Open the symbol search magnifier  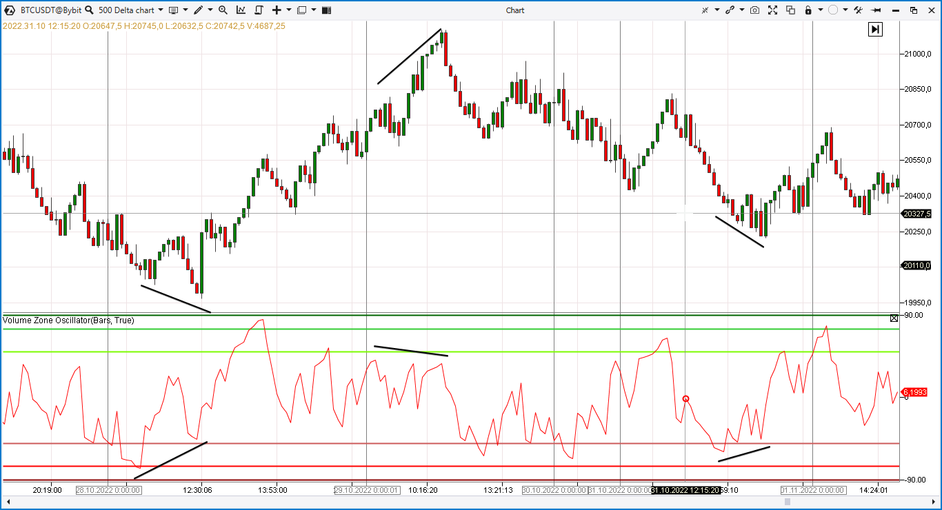coord(89,10)
